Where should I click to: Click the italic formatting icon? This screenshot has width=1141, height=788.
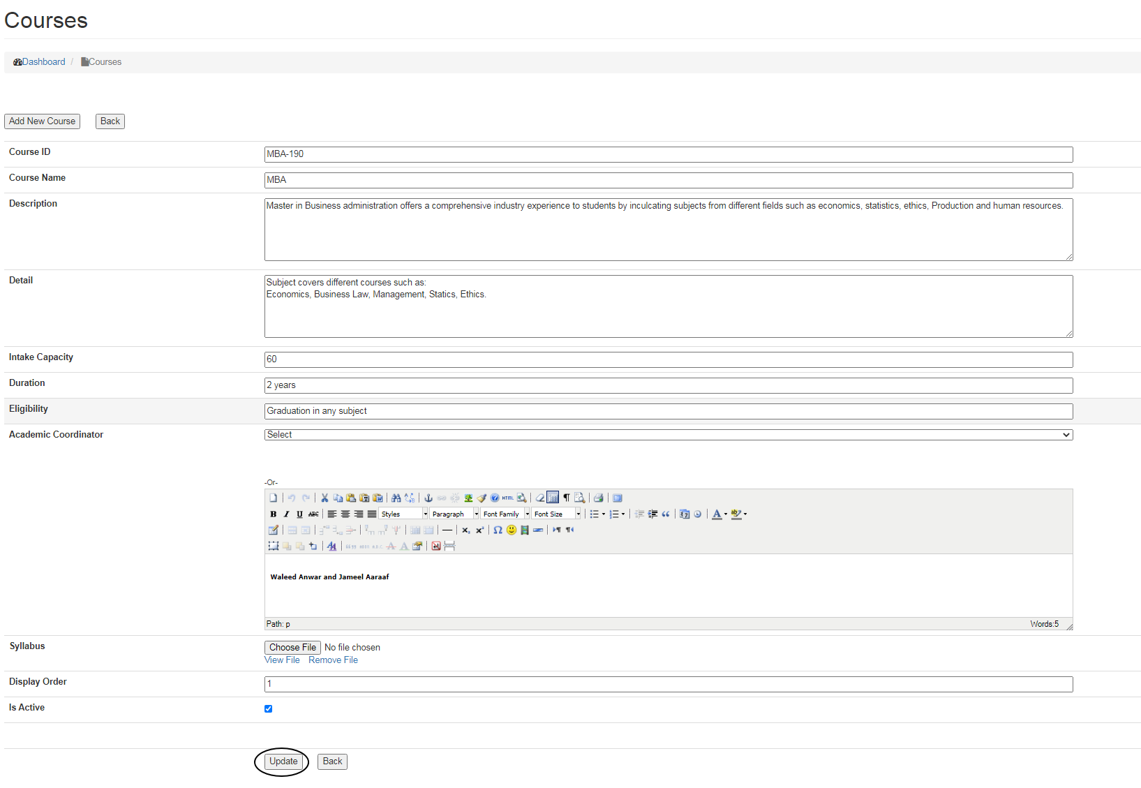tap(286, 514)
